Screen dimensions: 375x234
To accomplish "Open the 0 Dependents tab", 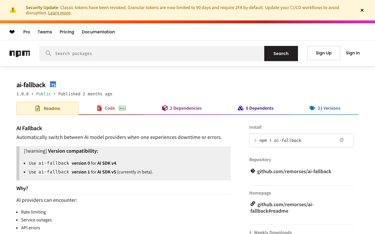I will pyautogui.click(x=256, y=108).
